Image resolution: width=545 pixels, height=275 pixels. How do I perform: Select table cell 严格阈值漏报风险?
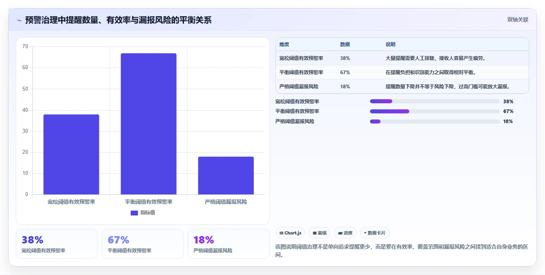299,87
